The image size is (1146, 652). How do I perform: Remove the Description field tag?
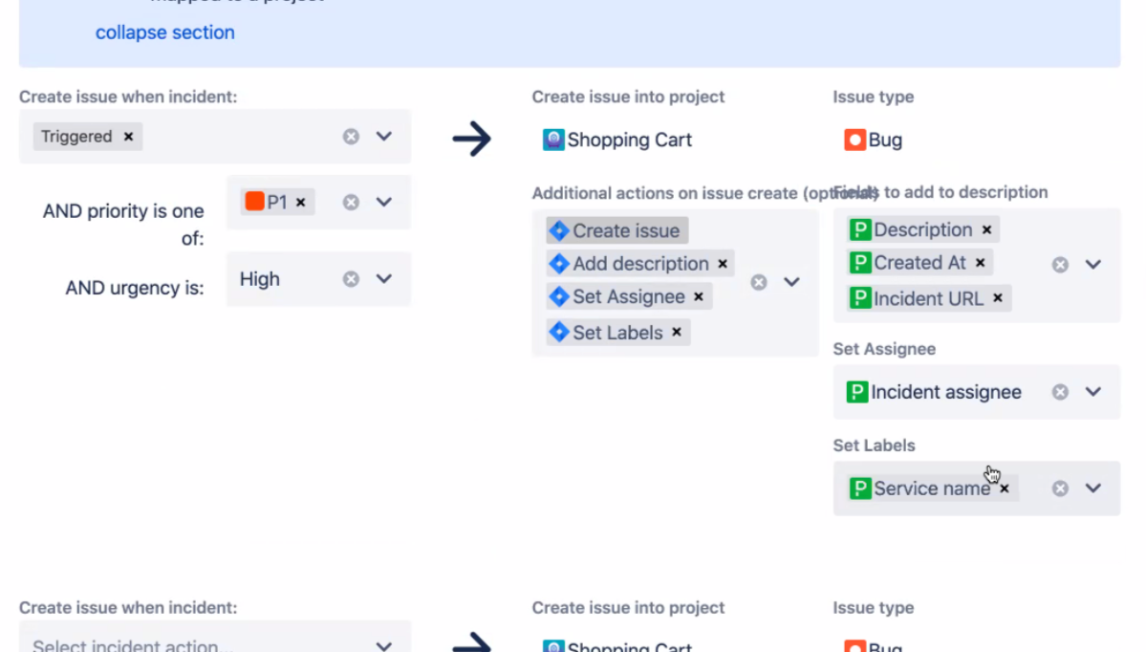(986, 230)
